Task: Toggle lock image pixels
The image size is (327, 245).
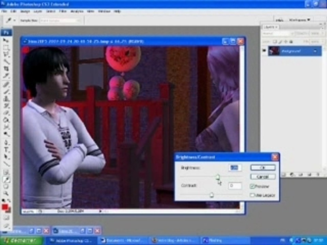Action: tap(280, 42)
